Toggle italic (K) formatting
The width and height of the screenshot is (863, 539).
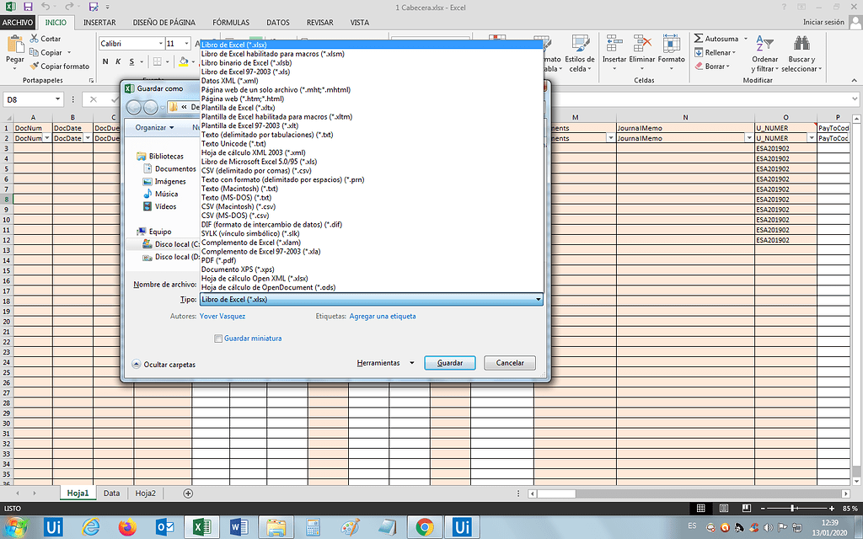[116, 61]
